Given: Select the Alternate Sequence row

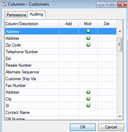Looking at the screenshot, I should click(61, 72).
